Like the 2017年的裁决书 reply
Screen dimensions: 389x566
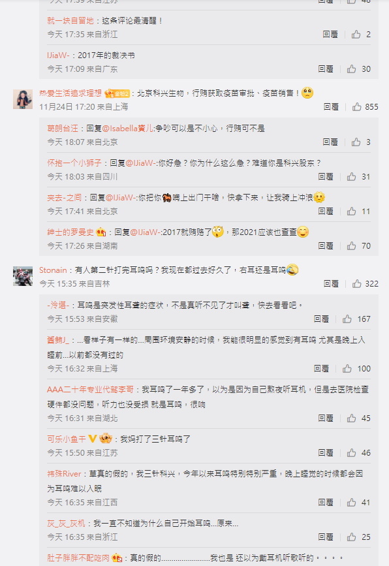point(352,69)
